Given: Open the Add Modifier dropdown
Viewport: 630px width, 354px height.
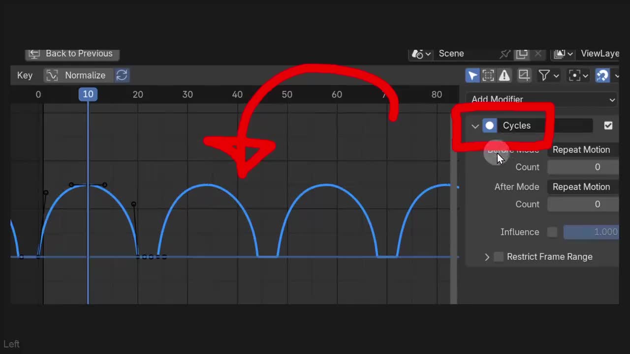Looking at the screenshot, I should 543,99.
